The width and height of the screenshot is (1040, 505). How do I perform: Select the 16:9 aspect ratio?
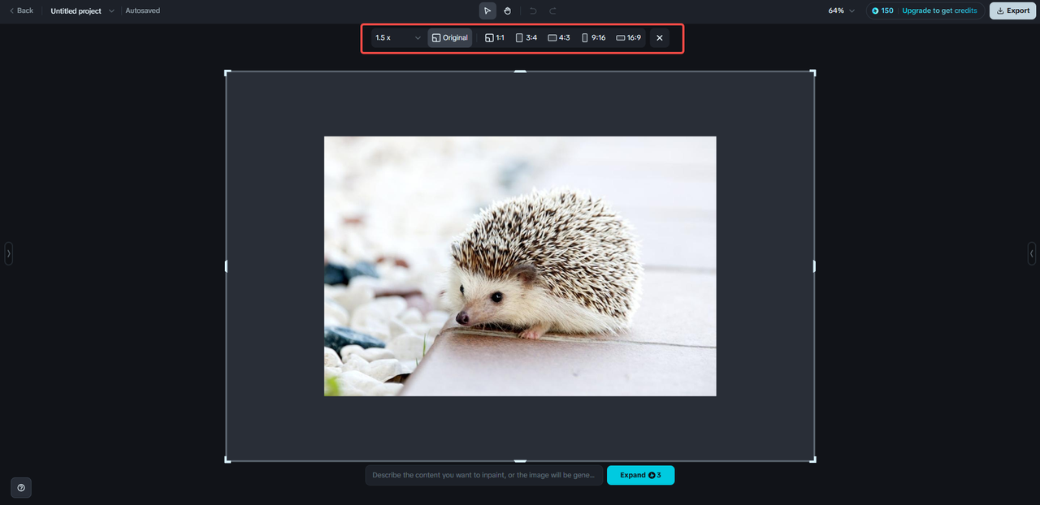628,37
